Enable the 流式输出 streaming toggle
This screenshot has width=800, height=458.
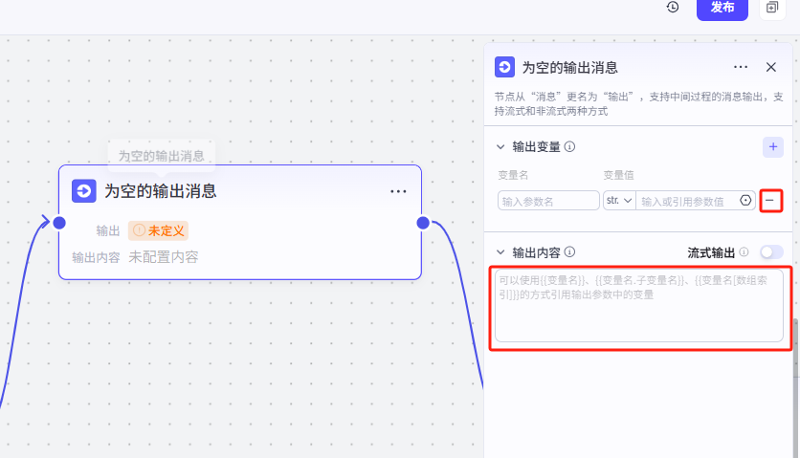[x=771, y=252]
